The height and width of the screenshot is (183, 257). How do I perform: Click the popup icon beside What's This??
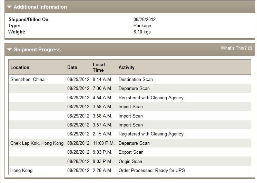coord(250,48)
